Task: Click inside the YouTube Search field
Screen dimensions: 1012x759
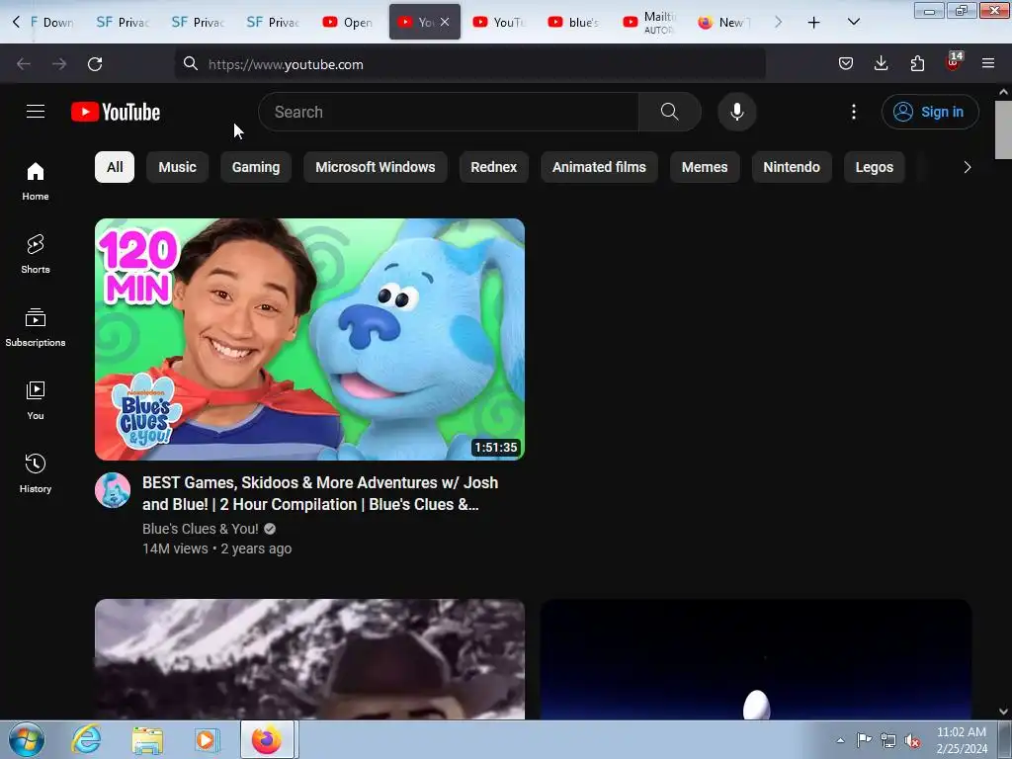Action: [x=449, y=112]
